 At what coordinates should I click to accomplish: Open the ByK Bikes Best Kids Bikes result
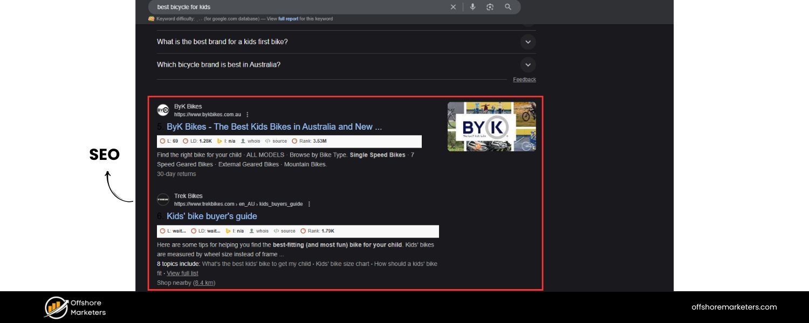point(274,127)
